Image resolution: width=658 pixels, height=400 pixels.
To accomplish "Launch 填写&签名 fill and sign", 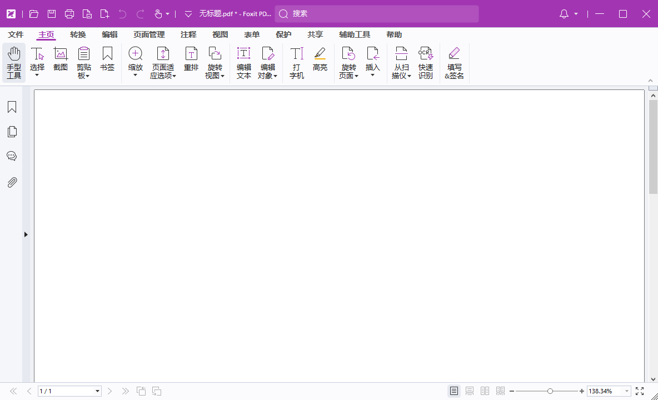I will pyautogui.click(x=454, y=61).
